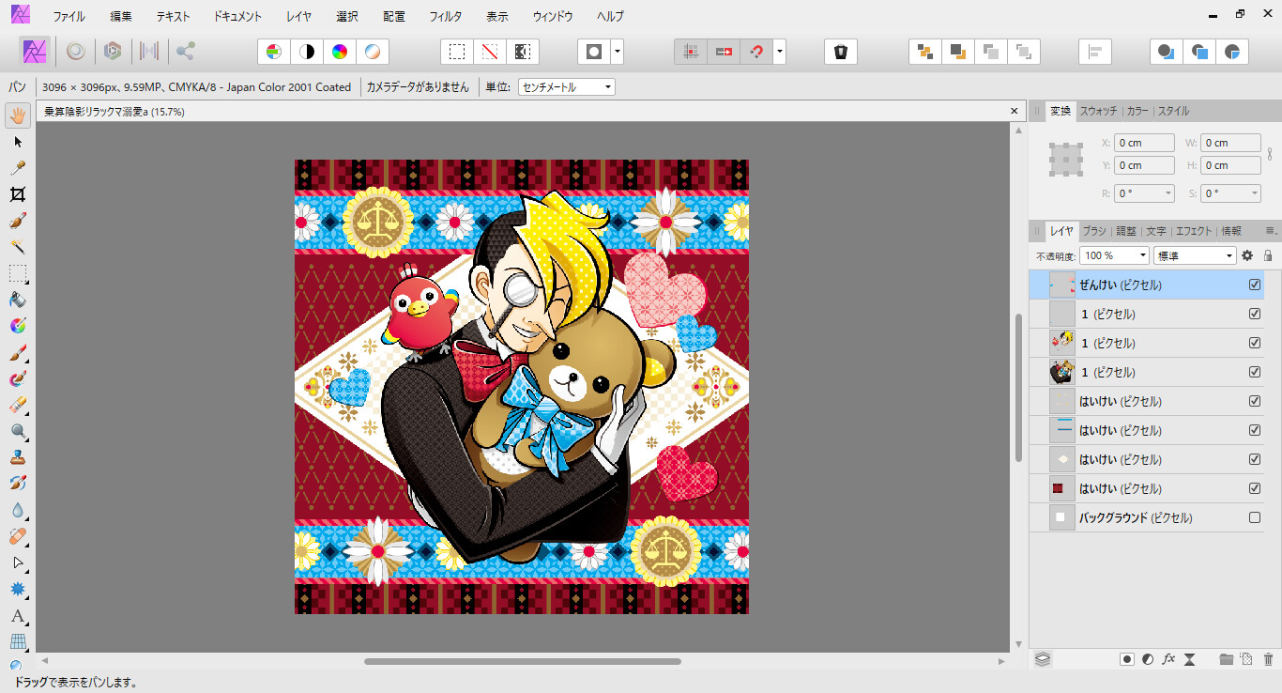Open layer effects fx button
The image size is (1282, 693).
click(x=1168, y=659)
